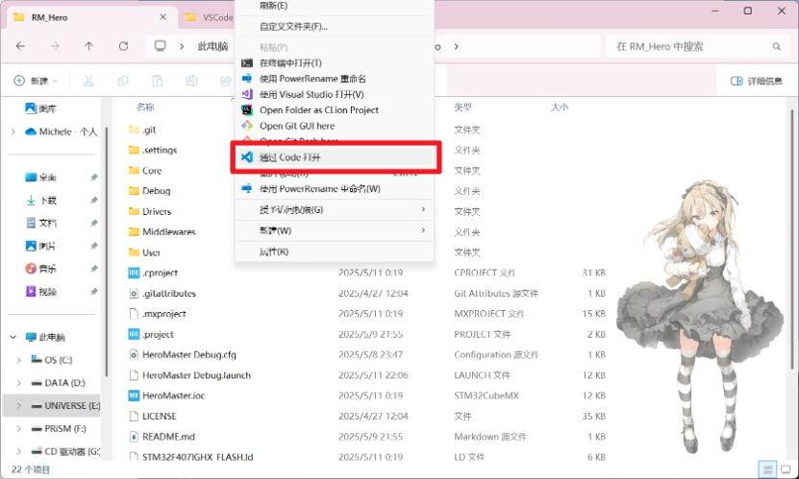Refresh the RM_Hero folder view
This screenshot has width=799, height=479.
click(123, 46)
